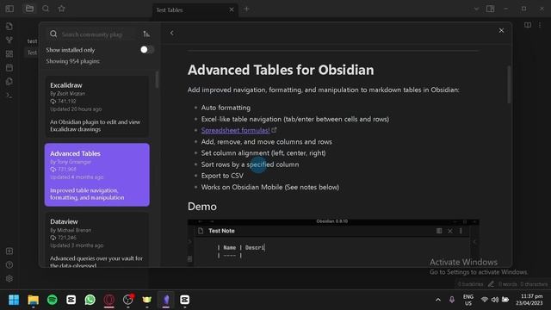Select the Dataview plugin card

(96, 239)
